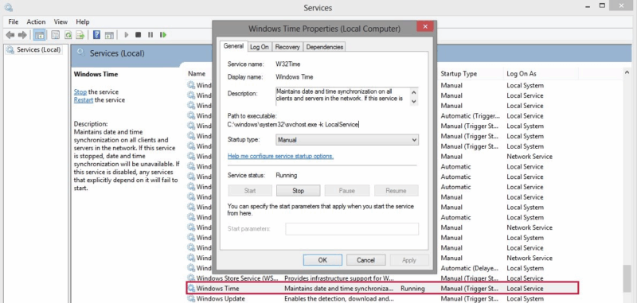Click into the Start parameters field
This screenshot has width=637, height=303.
pyautogui.click(x=352, y=229)
